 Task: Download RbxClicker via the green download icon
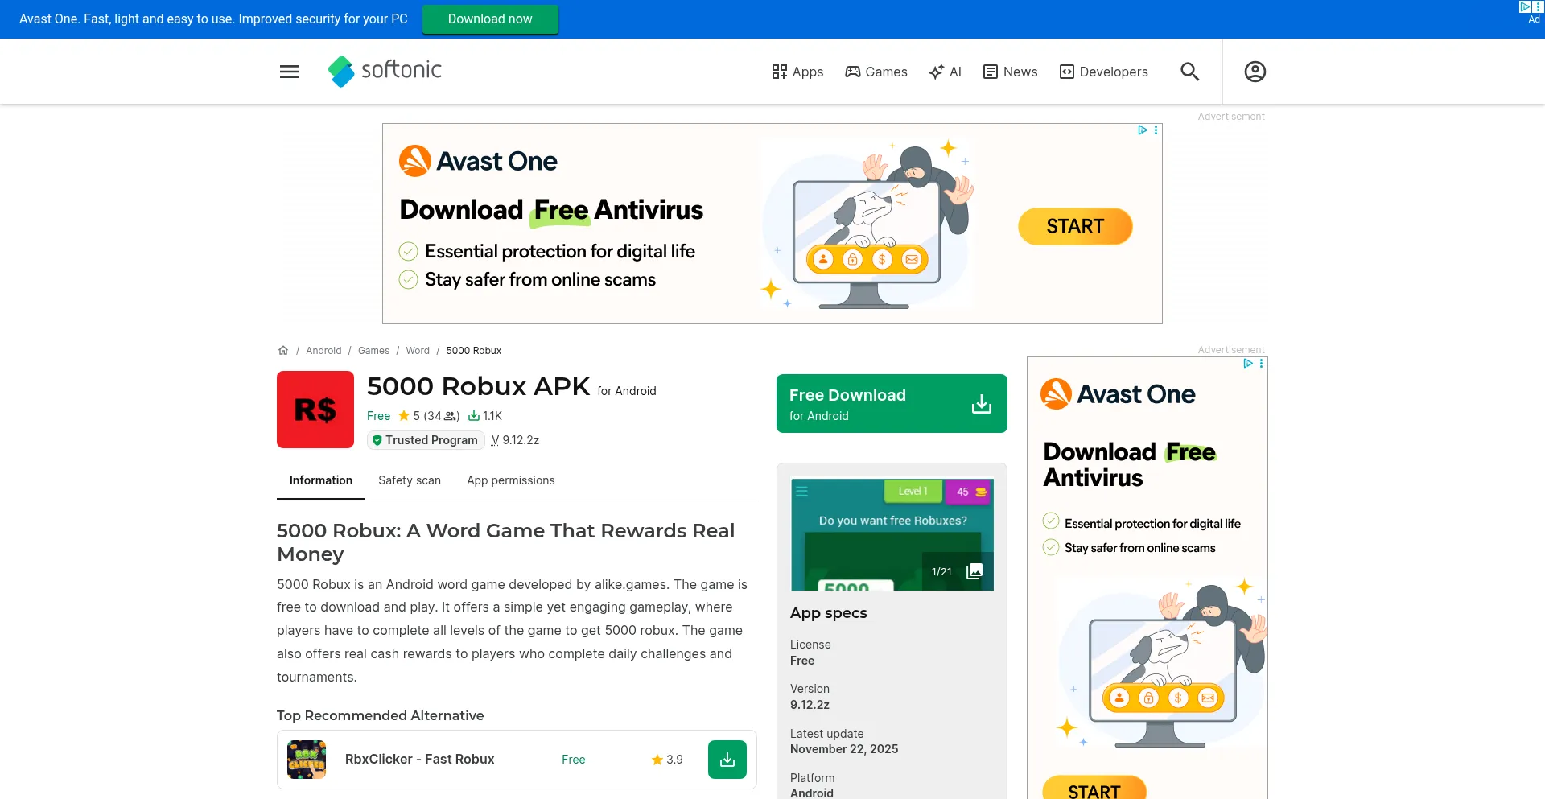point(727,760)
